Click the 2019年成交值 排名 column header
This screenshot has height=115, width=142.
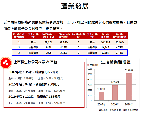pyautogui.click(x=79, y=36)
